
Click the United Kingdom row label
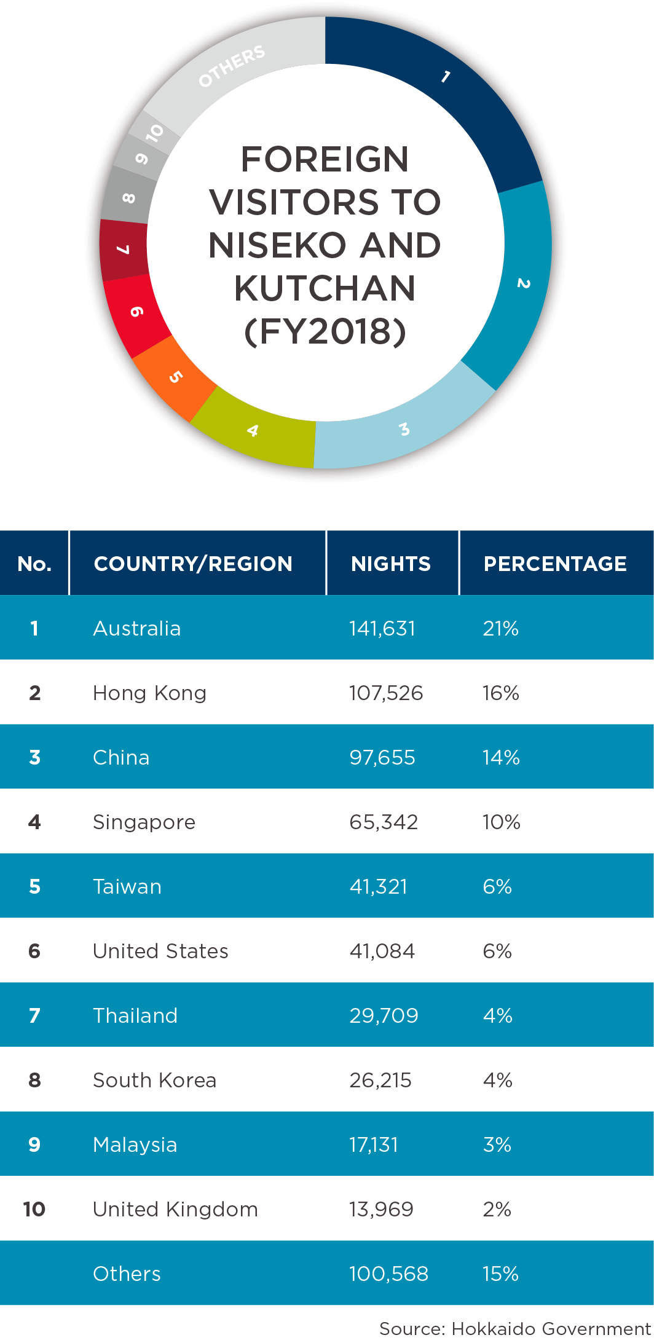tap(175, 1209)
